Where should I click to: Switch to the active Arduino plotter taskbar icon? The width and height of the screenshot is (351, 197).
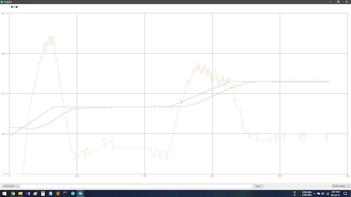(x=80, y=193)
